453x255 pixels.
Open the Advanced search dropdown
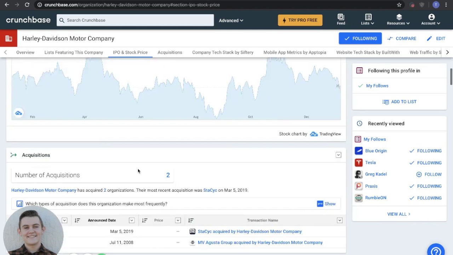231,21
